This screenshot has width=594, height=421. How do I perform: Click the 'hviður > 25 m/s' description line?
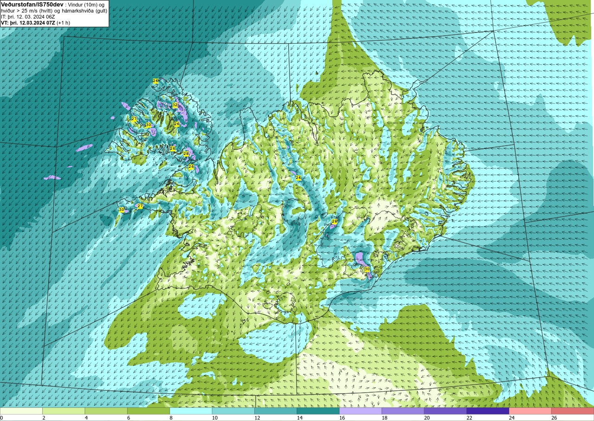(54, 10)
